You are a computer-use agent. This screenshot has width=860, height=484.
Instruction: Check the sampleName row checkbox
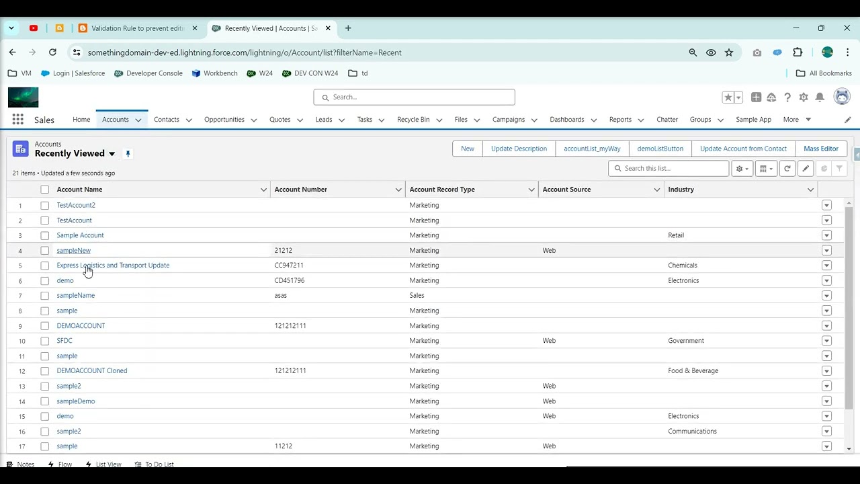(44, 296)
